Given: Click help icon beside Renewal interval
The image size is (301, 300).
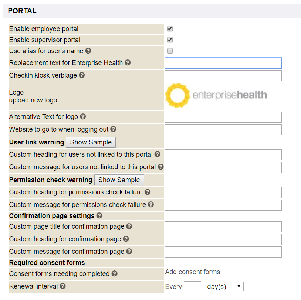Looking at the screenshot, I should [62, 286].
